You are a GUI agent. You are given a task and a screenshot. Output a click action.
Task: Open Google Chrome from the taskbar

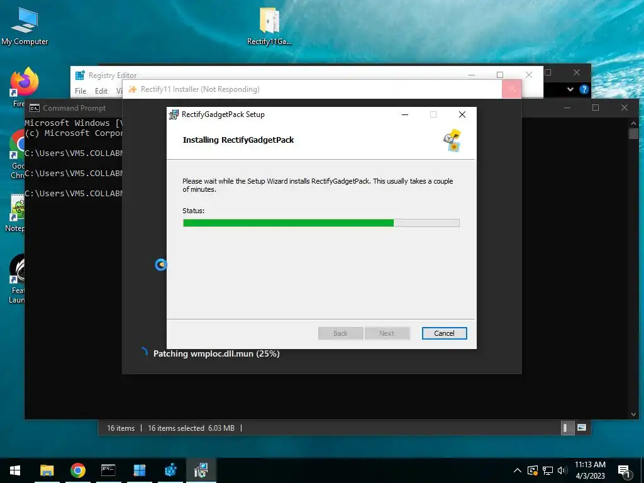point(77,470)
